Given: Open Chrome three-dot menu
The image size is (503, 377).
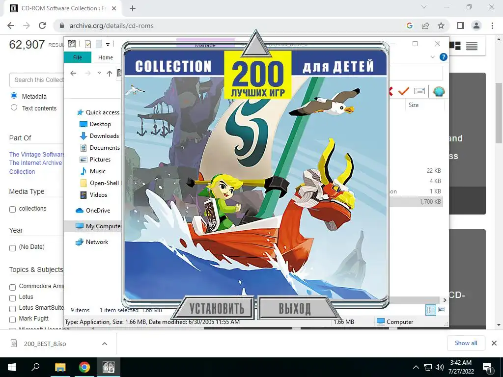Looking at the screenshot, I should coord(492,26).
